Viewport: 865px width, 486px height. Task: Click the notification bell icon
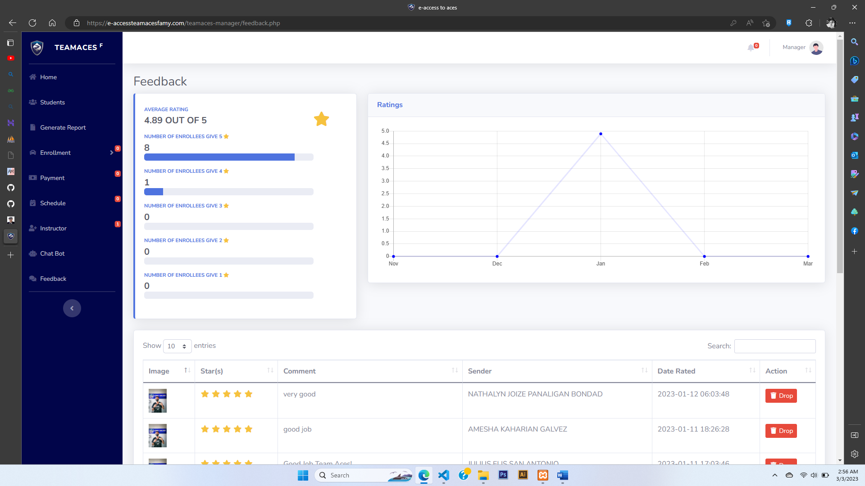[x=751, y=48]
